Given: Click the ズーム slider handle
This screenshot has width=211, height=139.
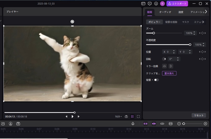Looking at the screenshot, I should (154, 33).
